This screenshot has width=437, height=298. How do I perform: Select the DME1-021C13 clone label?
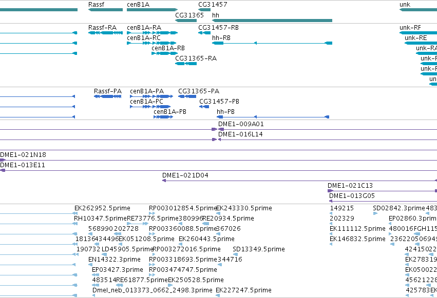point(350,186)
